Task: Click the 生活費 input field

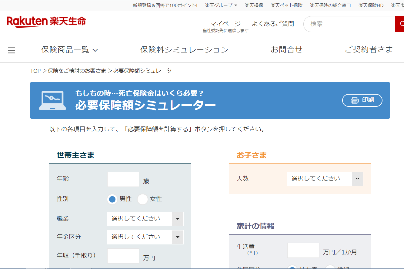Action: pyautogui.click(x=303, y=250)
